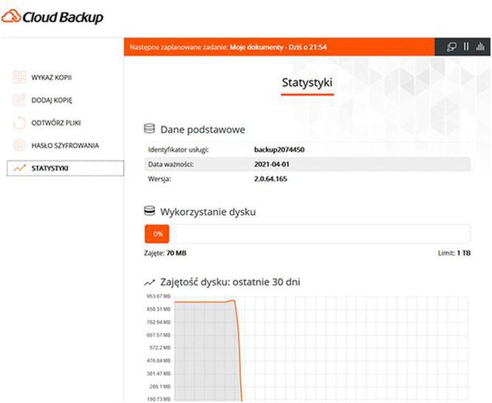The image size is (492, 403).
Task: Open statistics via bar chart icon
Action: click(480, 47)
